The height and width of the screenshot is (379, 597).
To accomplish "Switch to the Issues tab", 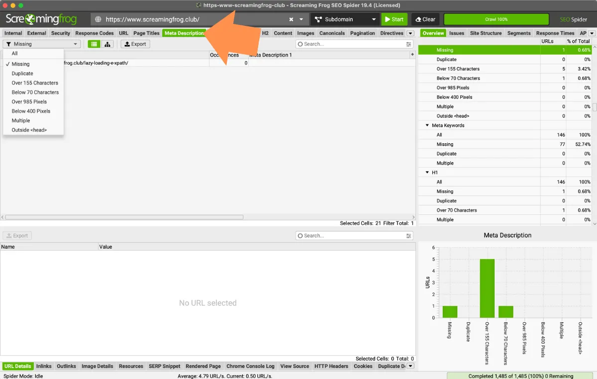I will click(x=456, y=33).
